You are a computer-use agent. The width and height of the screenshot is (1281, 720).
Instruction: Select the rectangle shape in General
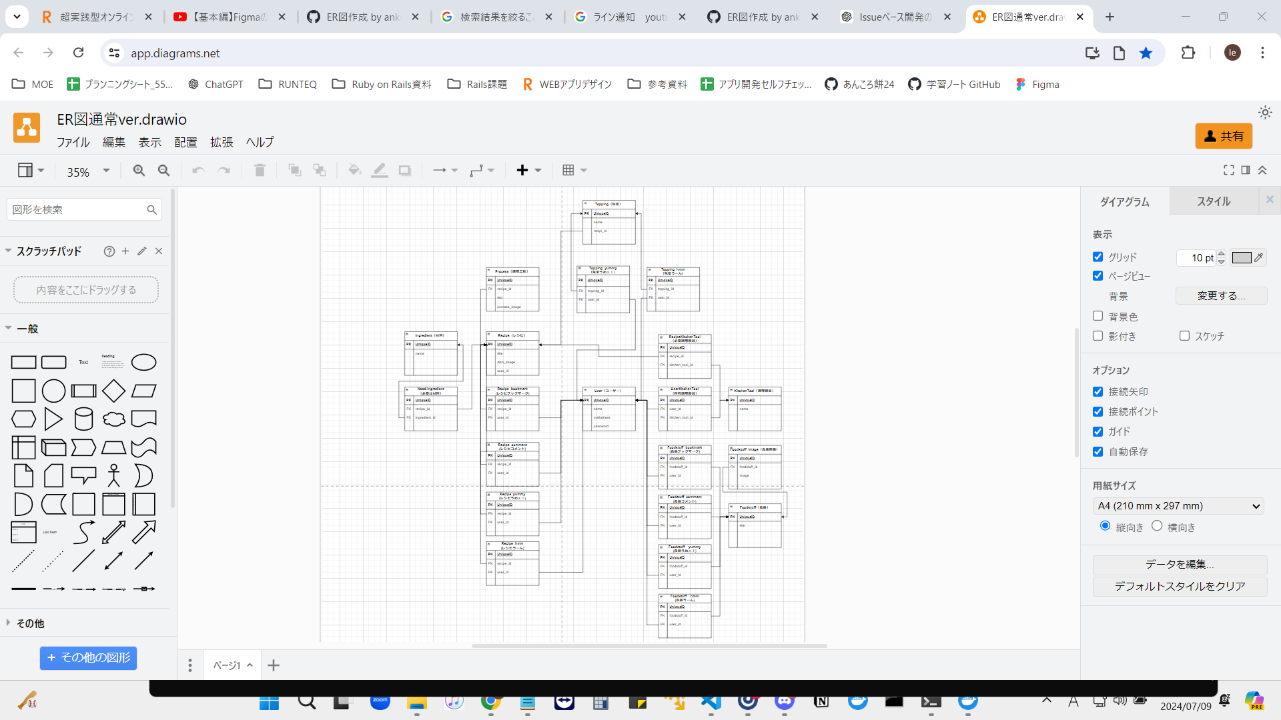pyautogui.click(x=23, y=362)
